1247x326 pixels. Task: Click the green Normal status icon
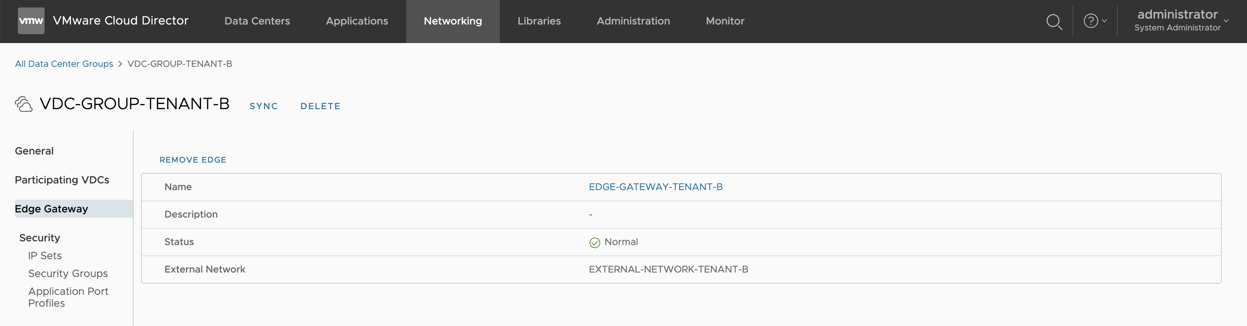pos(595,242)
